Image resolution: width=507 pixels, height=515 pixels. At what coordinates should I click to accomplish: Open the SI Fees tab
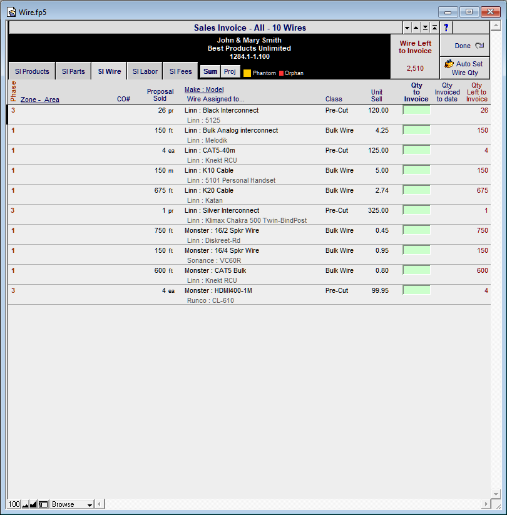(x=180, y=71)
